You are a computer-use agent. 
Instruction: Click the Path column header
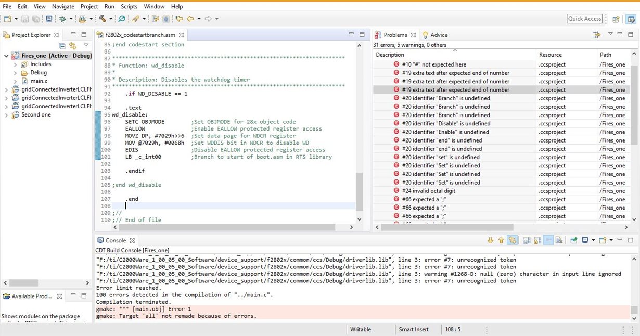(x=614, y=55)
